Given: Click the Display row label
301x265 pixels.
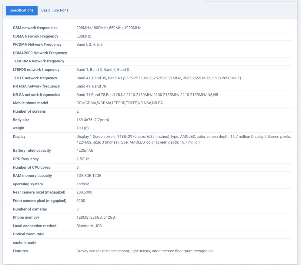Looking at the screenshot, I should (19, 137).
